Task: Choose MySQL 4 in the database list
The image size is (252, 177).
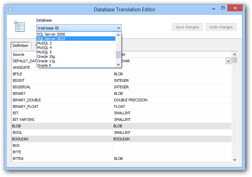Action: [76, 48]
